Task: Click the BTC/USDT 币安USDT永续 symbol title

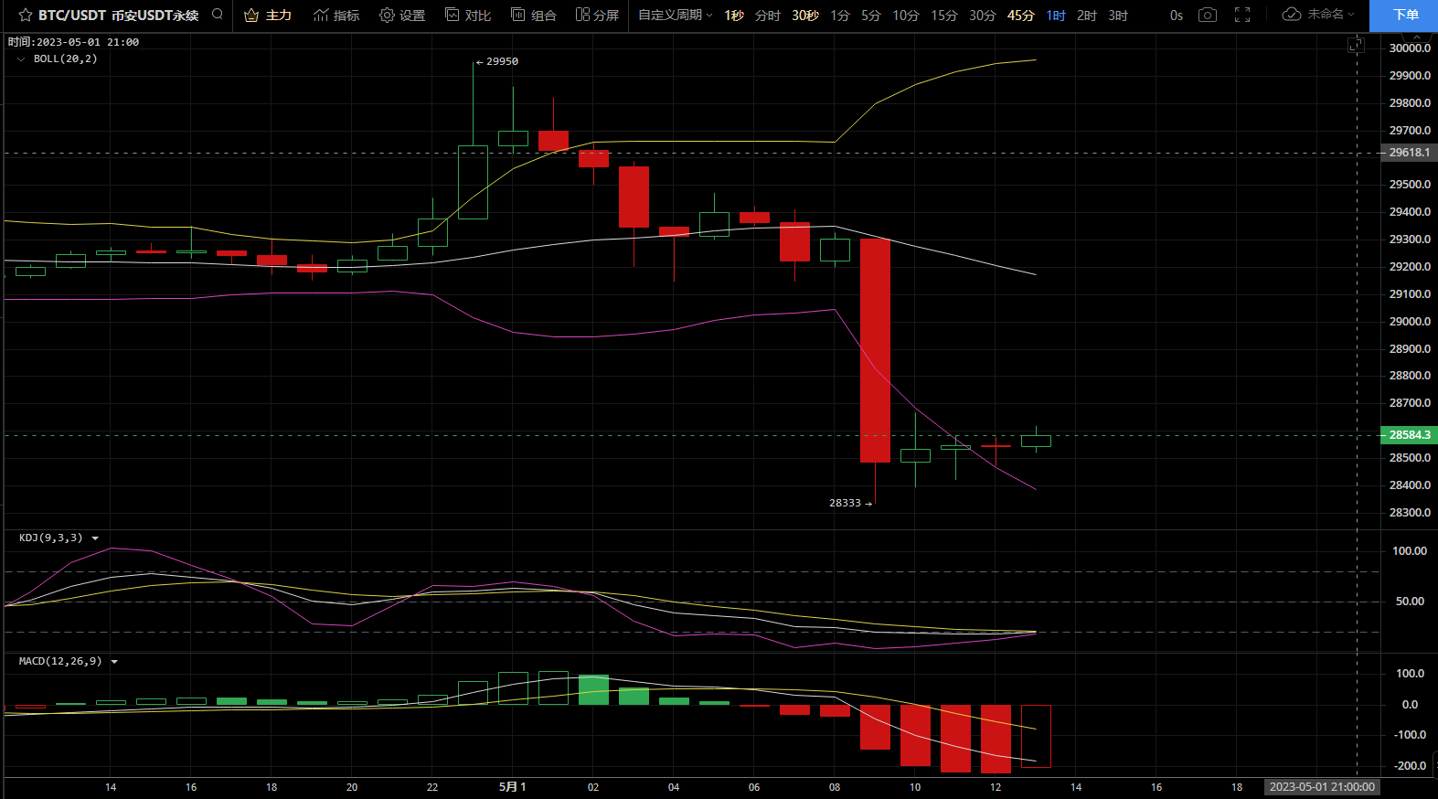Action: pos(118,15)
